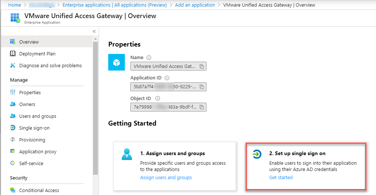Screen dimensions: 376x195
Task: Click the Single sign-on arrow icon in the sidebar
Action: point(13,128)
